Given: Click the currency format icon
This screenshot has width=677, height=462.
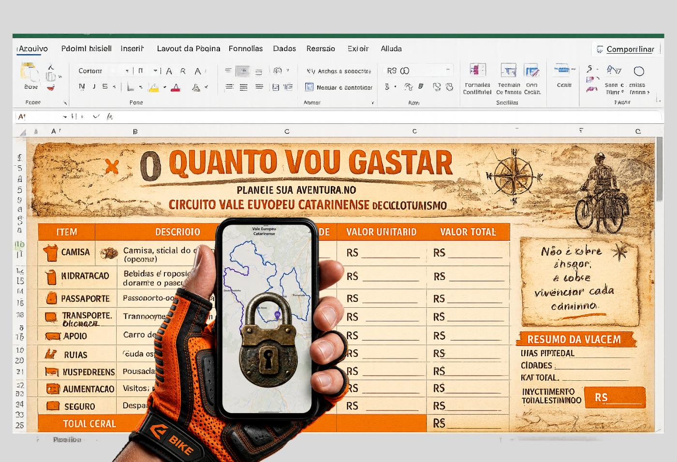Looking at the screenshot, I should tap(387, 87).
